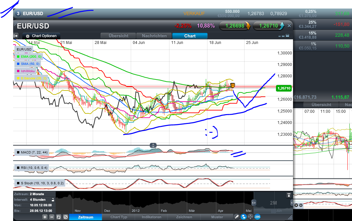Collapse the timeline navigator with the download-arrow icon

click(x=289, y=195)
